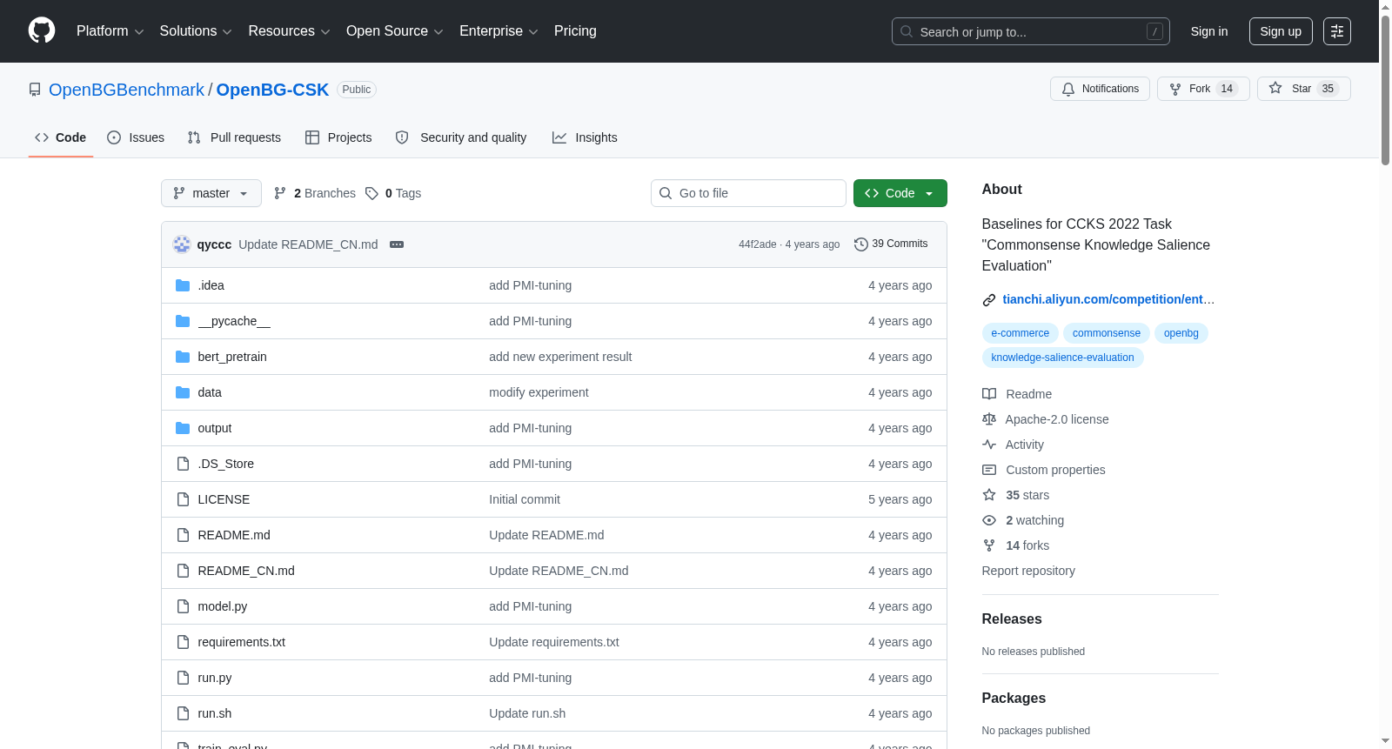
Task: Open the master branch selector dropdown
Action: click(x=211, y=193)
